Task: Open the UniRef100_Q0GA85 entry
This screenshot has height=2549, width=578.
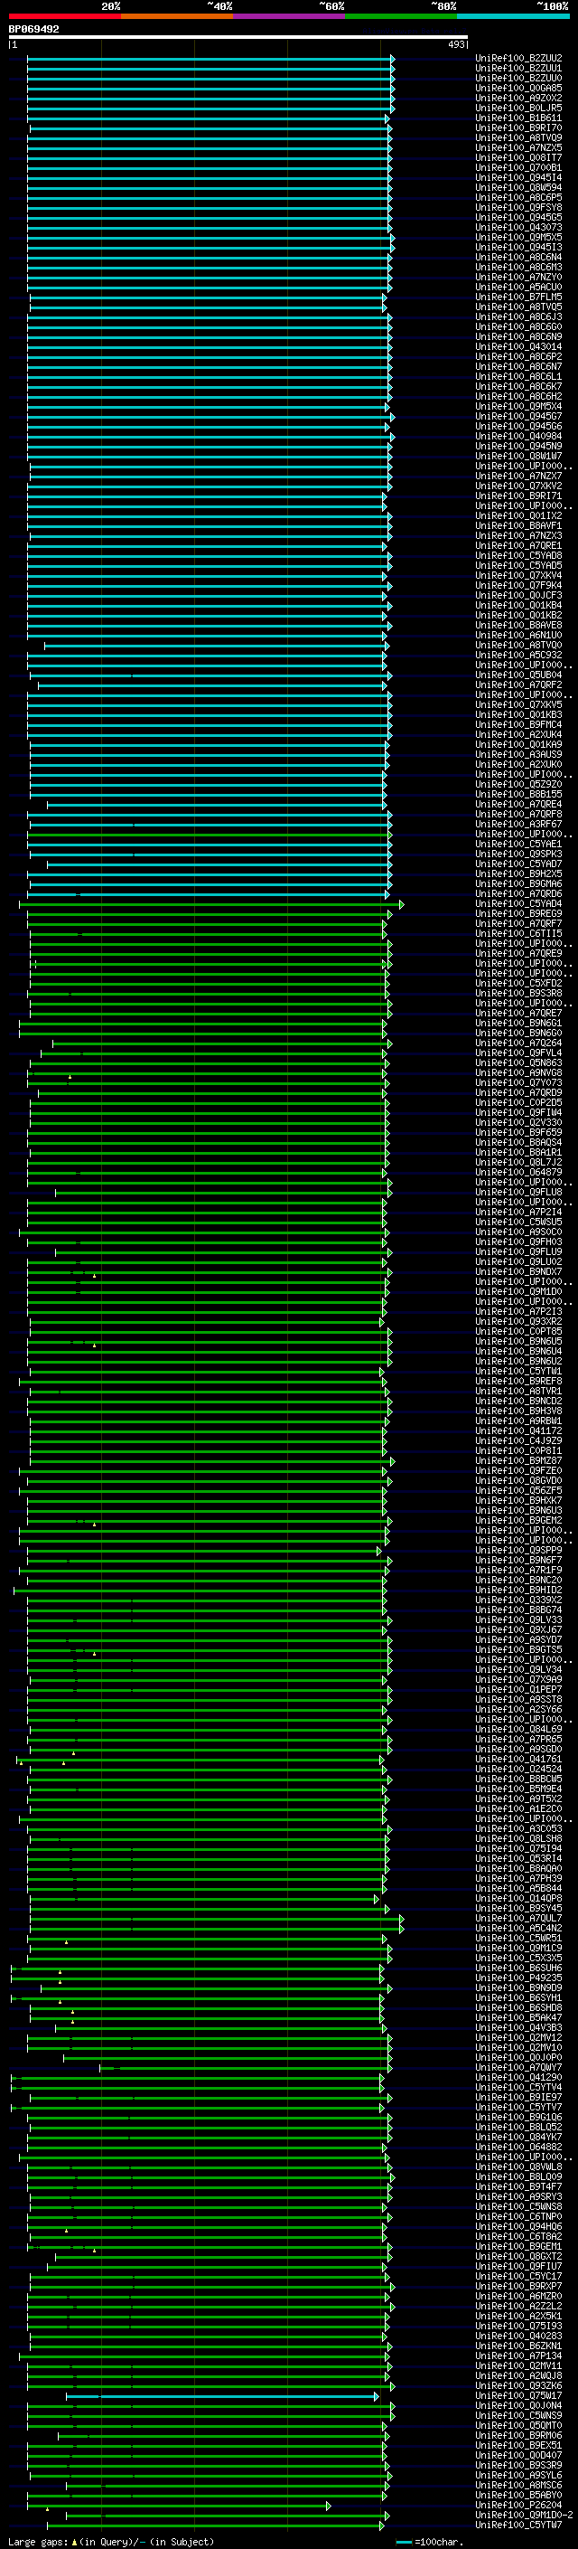Action: point(518,88)
